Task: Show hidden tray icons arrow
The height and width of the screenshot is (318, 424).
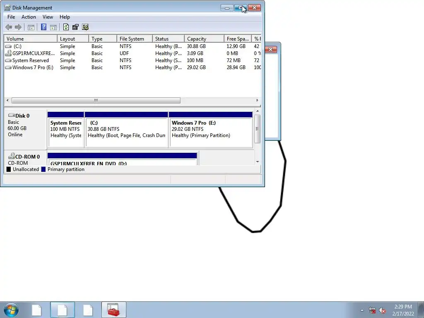Action: point(362,311)
